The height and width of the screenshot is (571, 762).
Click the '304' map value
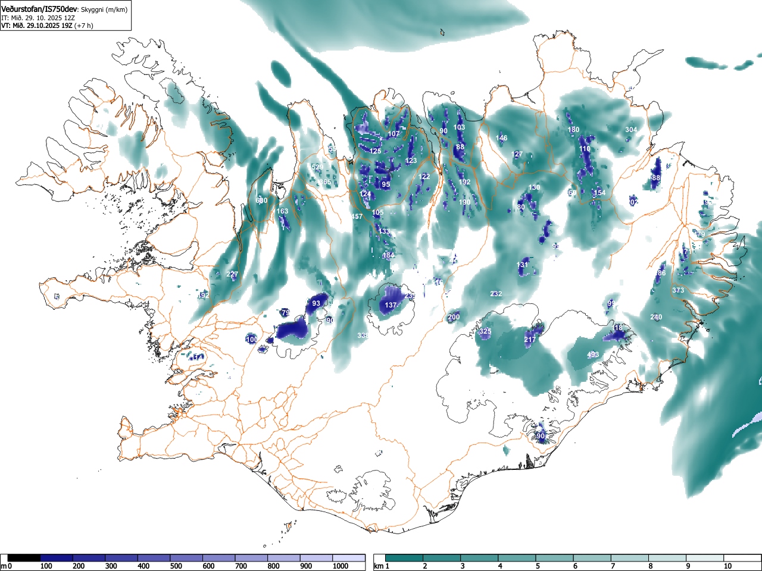[631, 130]
